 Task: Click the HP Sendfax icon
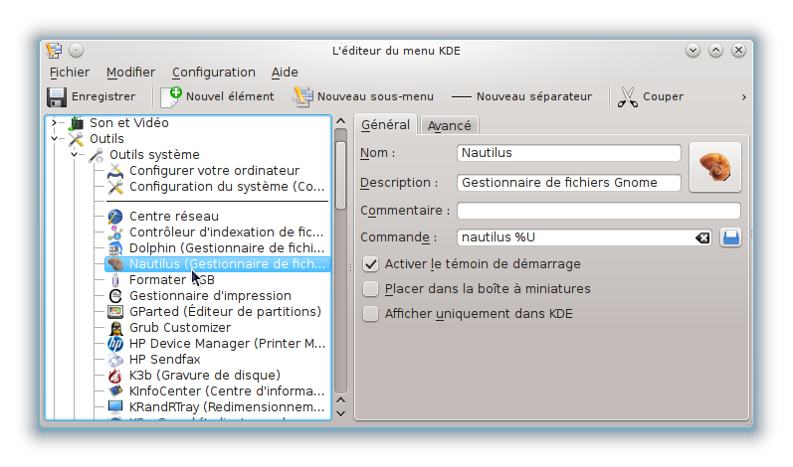click(x=115, y=360)
